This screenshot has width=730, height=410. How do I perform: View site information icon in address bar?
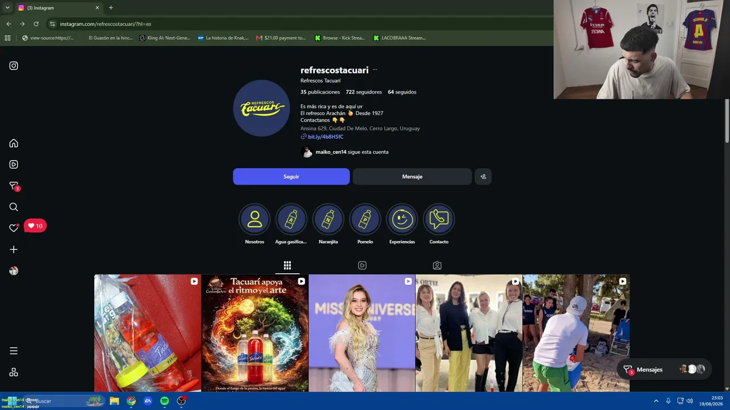click(52, 24)
